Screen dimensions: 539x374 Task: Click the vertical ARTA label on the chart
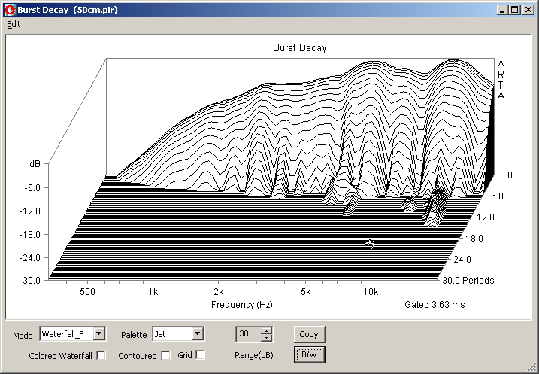click(x=501, y=80)
